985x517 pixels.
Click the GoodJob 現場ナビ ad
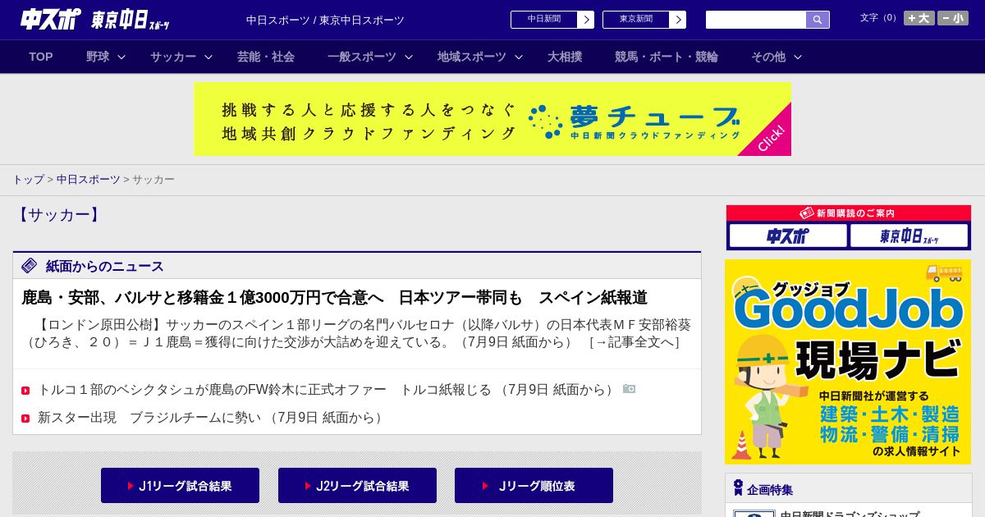tap(848, 362)
